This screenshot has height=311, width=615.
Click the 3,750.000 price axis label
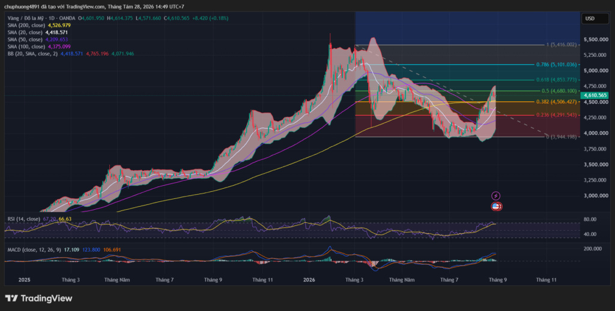[595, 149]
